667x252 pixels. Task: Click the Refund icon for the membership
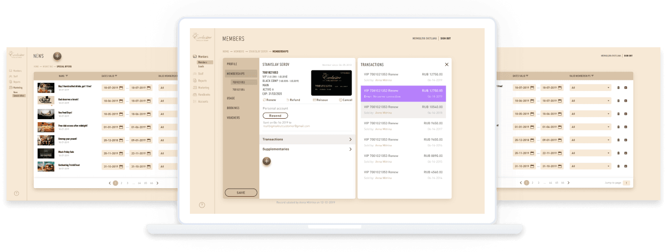288,100
